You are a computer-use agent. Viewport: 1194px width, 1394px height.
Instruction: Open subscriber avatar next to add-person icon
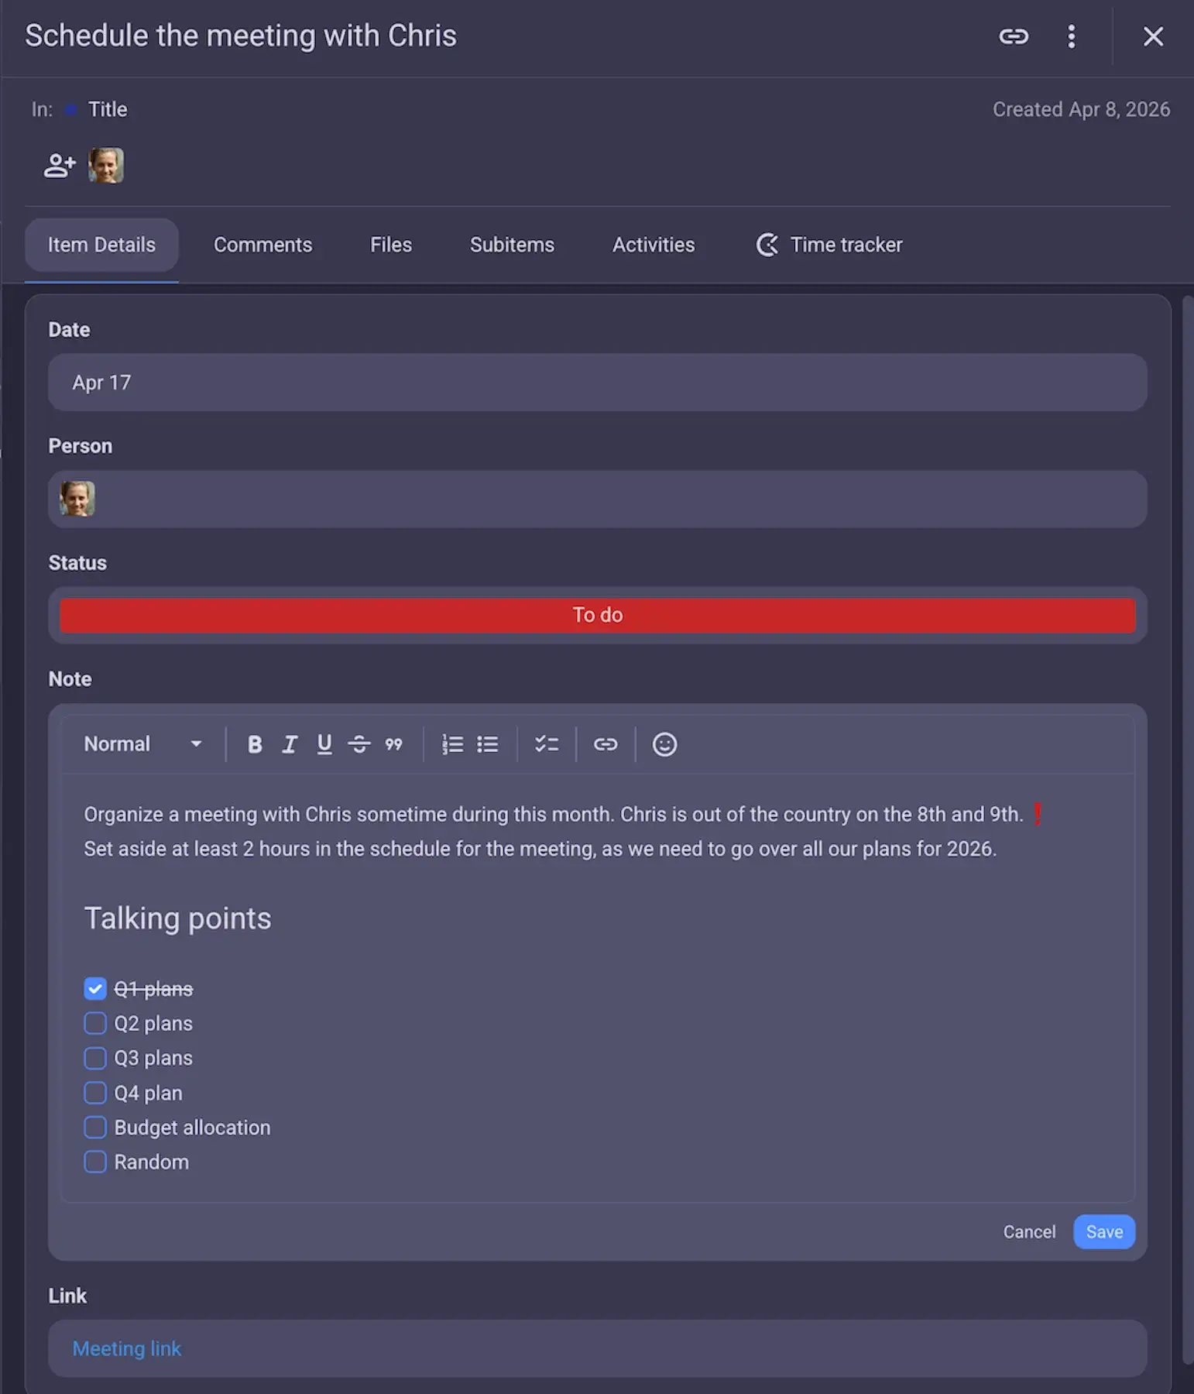pyautogui.click(x=106, y=165)
